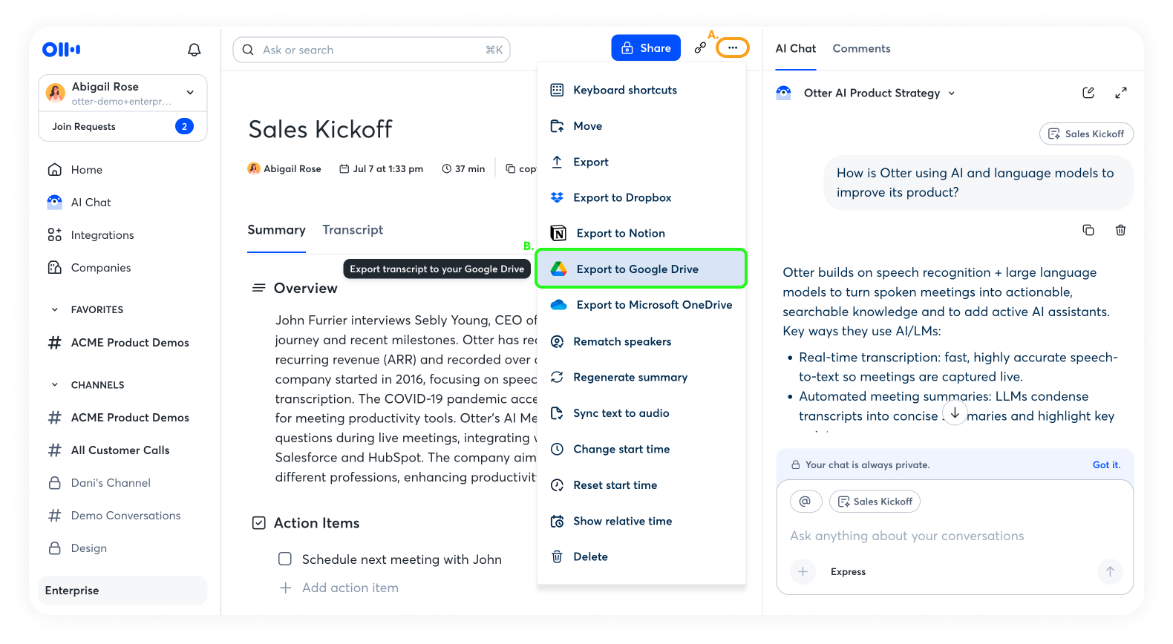Choose Export to Microsoft OneDrive
Viewport: 1173px width, 644px height.
(641, 305)
